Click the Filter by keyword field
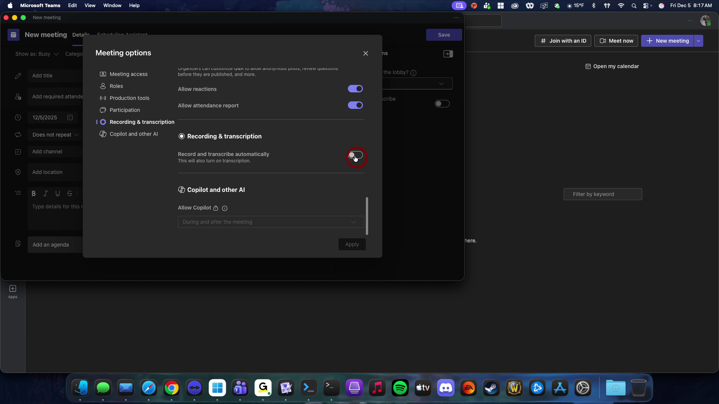 pos(603,194)
